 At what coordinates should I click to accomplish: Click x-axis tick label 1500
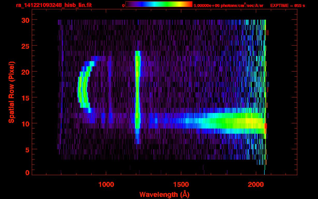click(181, 184)
